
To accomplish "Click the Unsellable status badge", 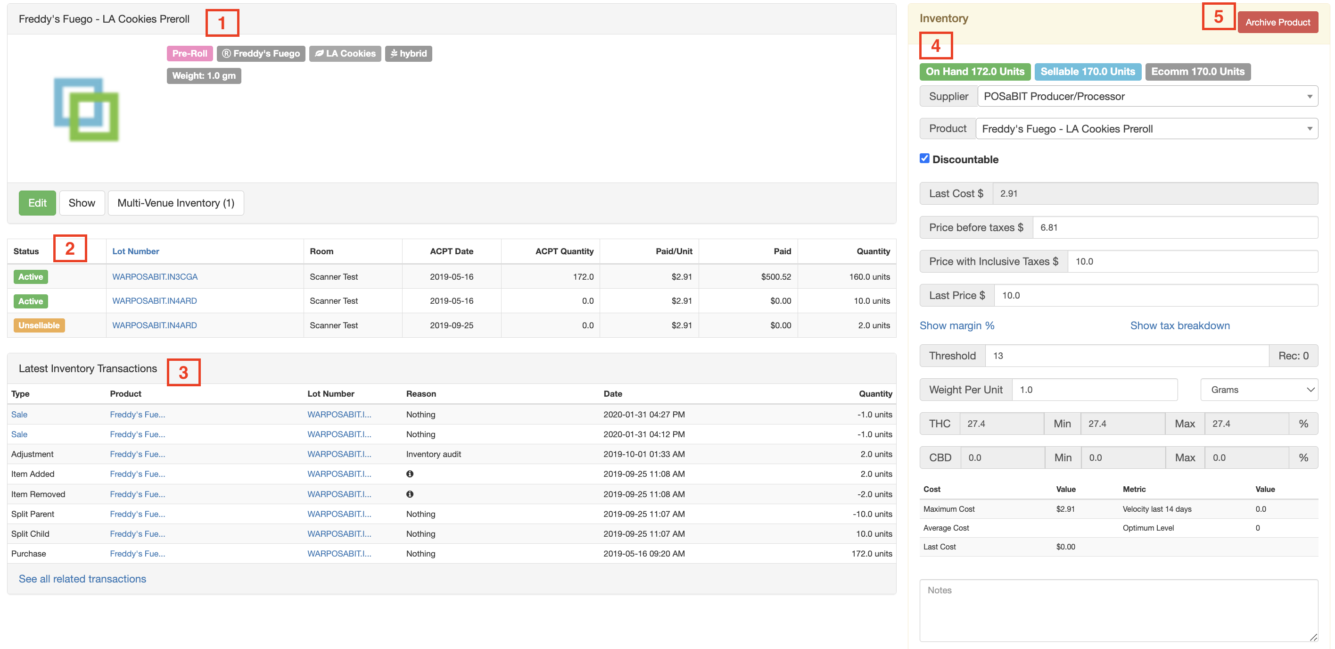I will [x=39, y=325].
